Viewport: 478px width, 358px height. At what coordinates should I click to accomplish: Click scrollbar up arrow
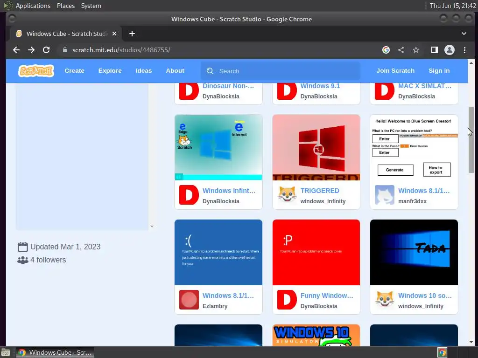coord(471,63)
